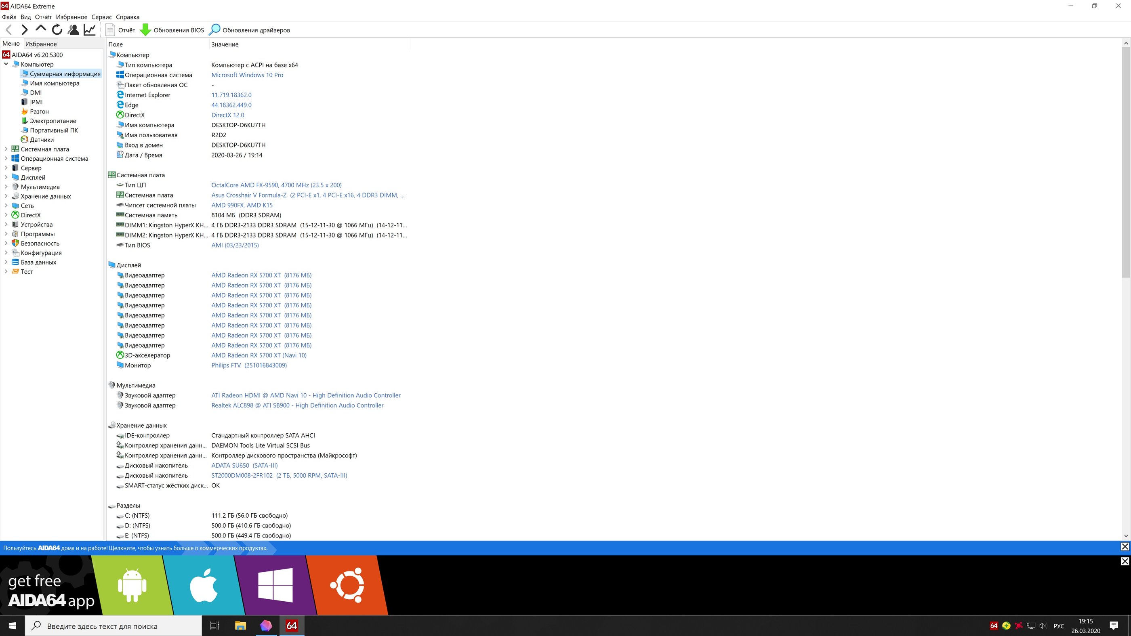
Task: Click the Forward navigation arrow
Action: tap(25, 30)
